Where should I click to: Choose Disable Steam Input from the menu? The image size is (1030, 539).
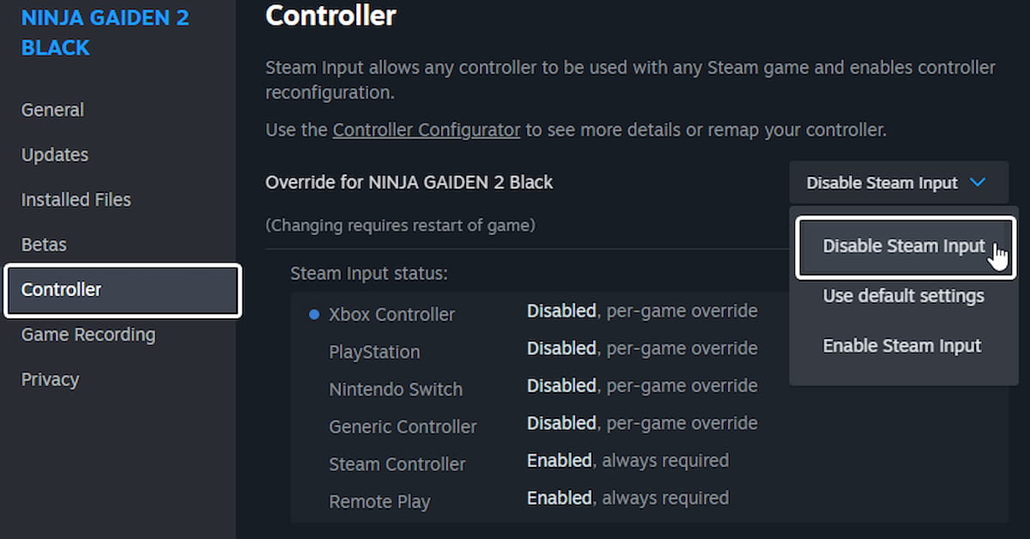(904, 246)
